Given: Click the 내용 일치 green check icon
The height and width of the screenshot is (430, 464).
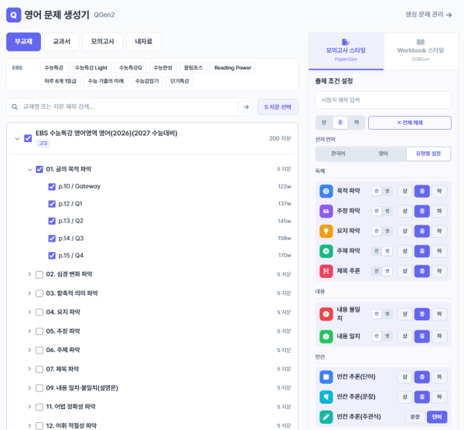Looking at the screenshot, I should [x=326, y=337].
